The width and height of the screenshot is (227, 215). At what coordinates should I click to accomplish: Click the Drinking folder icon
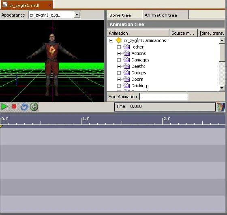[126, 86]
